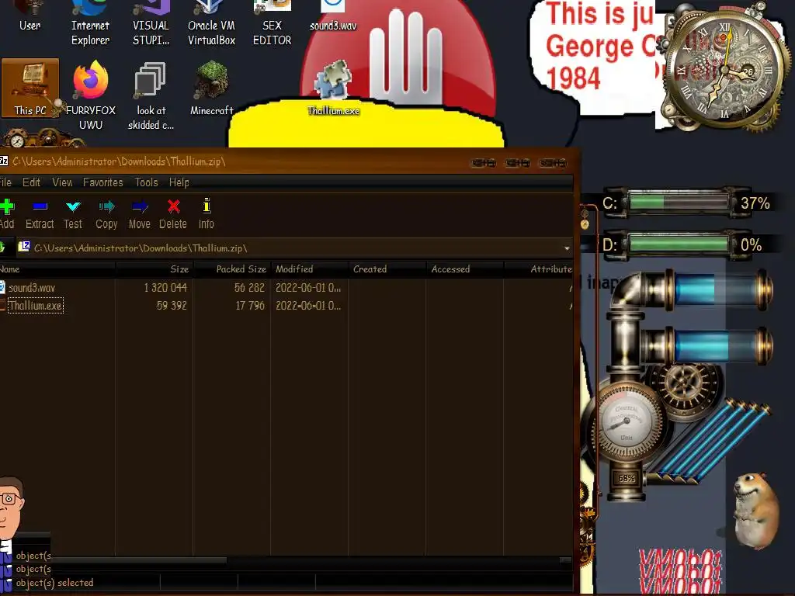Open the FURRYFOX UWU Firefox icon
The height and width of the screenshot is (596, 795).
tap(91, 95)
